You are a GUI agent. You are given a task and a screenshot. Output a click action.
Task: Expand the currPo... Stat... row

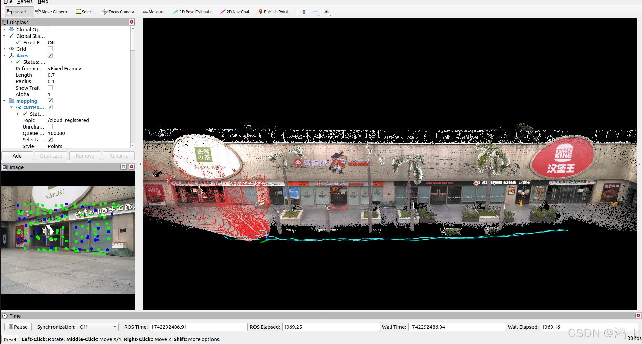tap(18, 114)
